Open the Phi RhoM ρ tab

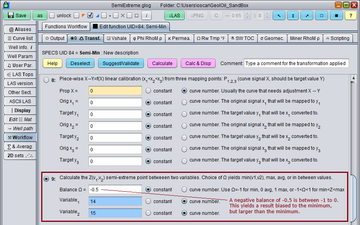(147, 38)
